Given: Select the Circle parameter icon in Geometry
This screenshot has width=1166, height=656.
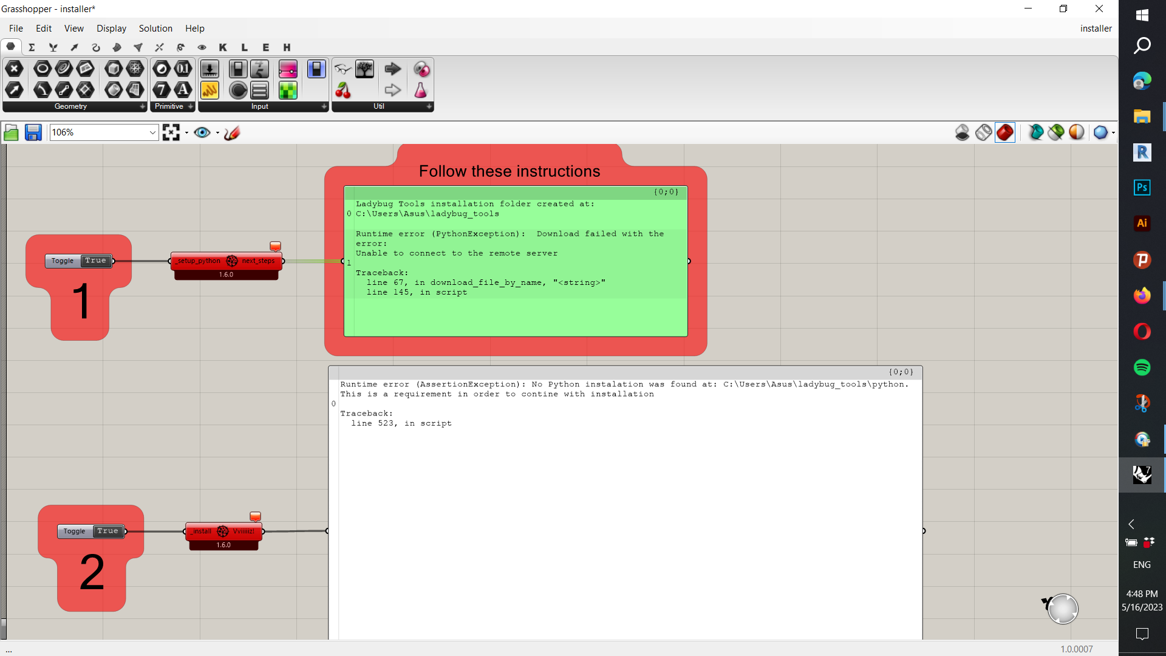Looking at the screenshot, I should pyautogui.click(x=42, y=69).
